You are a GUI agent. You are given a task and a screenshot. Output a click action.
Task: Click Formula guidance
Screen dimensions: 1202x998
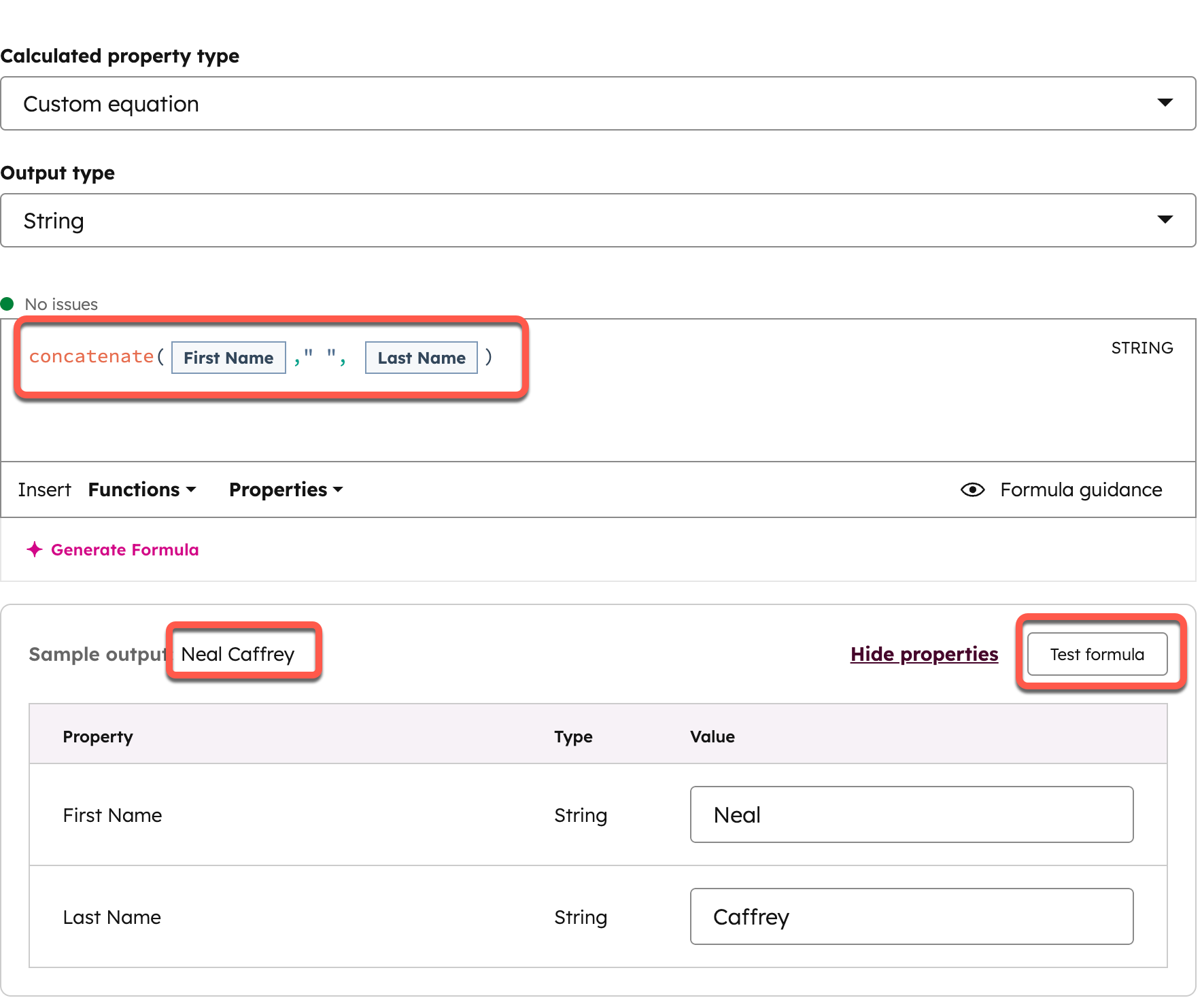point(1081,489)
